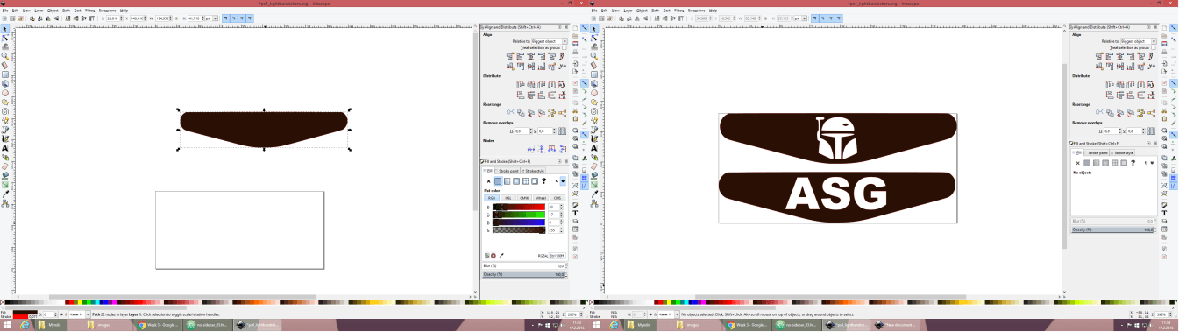This screenshot has width=1179, height=332.
Task: Click the W width field in left options bar
Action: [164, 18]
